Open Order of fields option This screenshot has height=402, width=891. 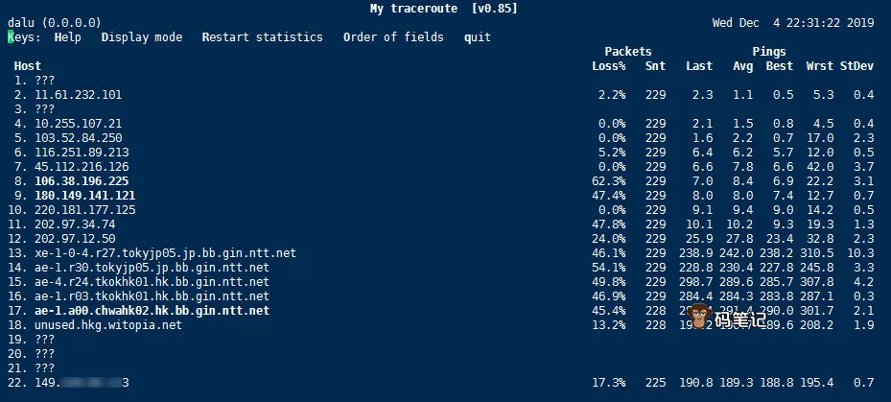coord(393,36)
